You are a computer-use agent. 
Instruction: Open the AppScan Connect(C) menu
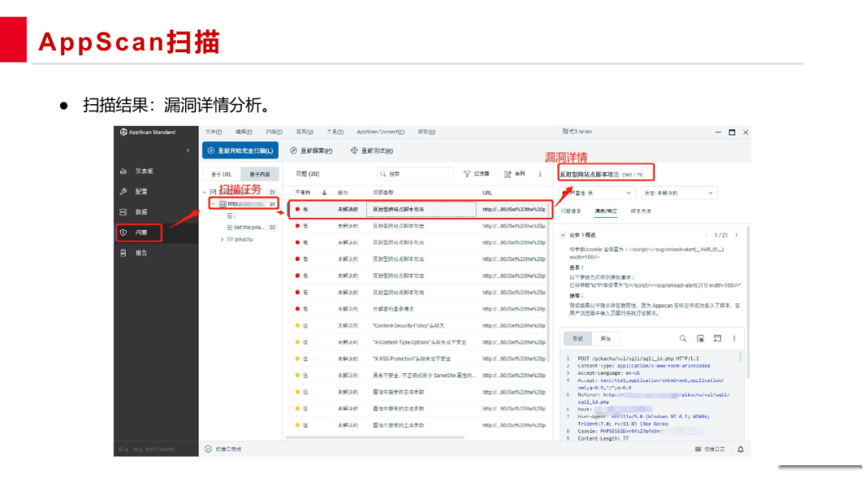point(380,132)
